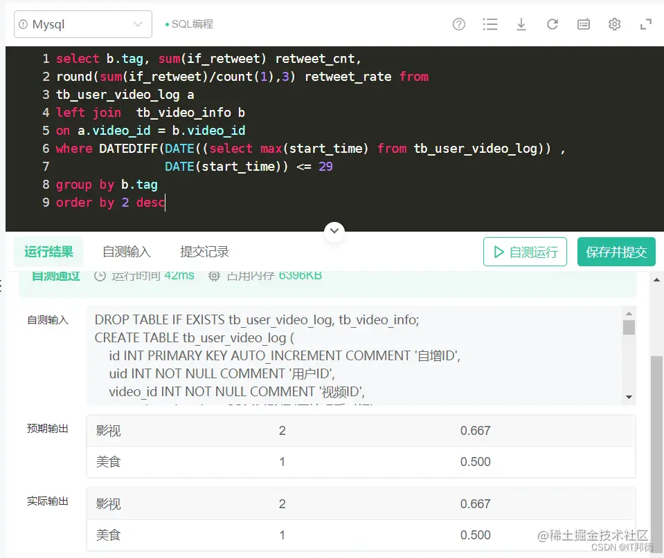Screen dimensions: 664x558
Task: Click the 保存并提交 button
Action: [x=616, y=252]
